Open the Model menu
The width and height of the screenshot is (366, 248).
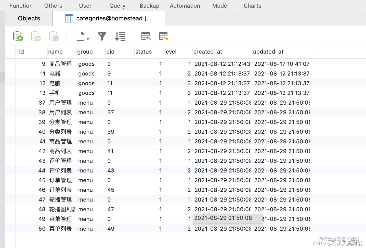pyautogui.click(x=220, y=6)
